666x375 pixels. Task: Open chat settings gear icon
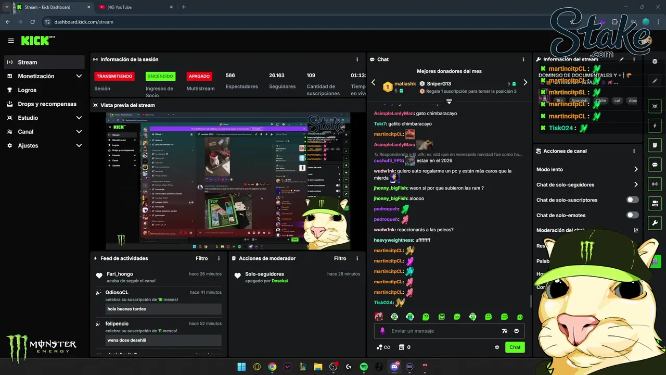pyautogui.click(x=497, y=347)
